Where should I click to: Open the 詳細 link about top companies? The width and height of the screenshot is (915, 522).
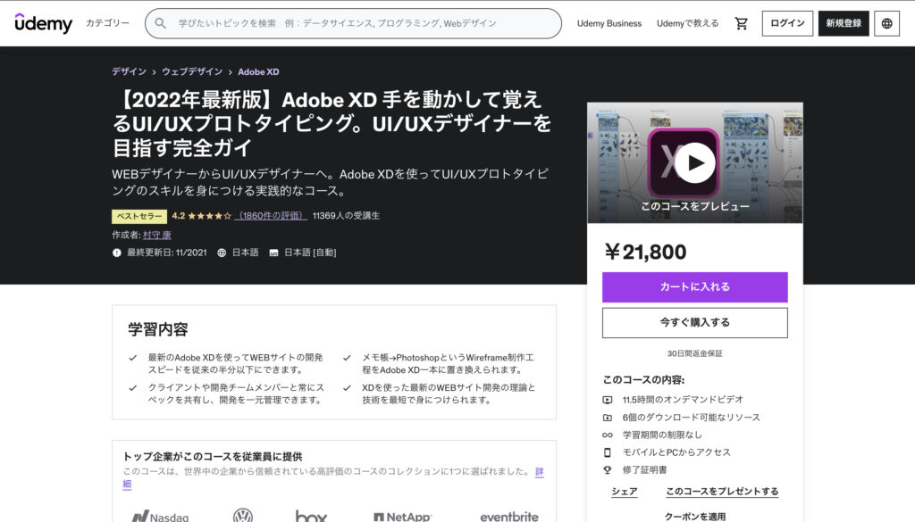click(539, 471)
